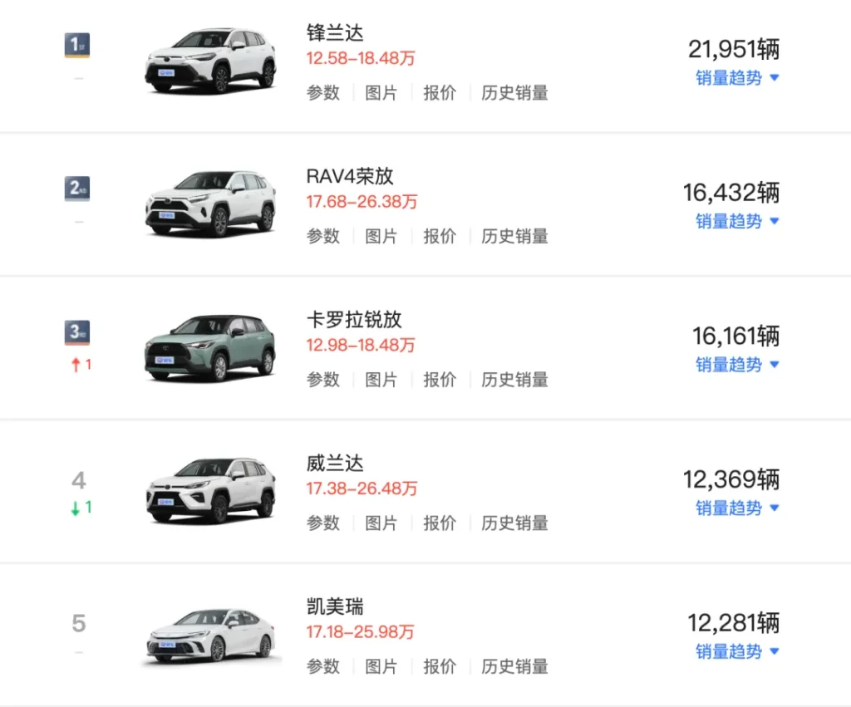This screenshot has width=851, height=707.
Task: Click the bronze rank 3 badge icon
Action: [x=77, y=332]
